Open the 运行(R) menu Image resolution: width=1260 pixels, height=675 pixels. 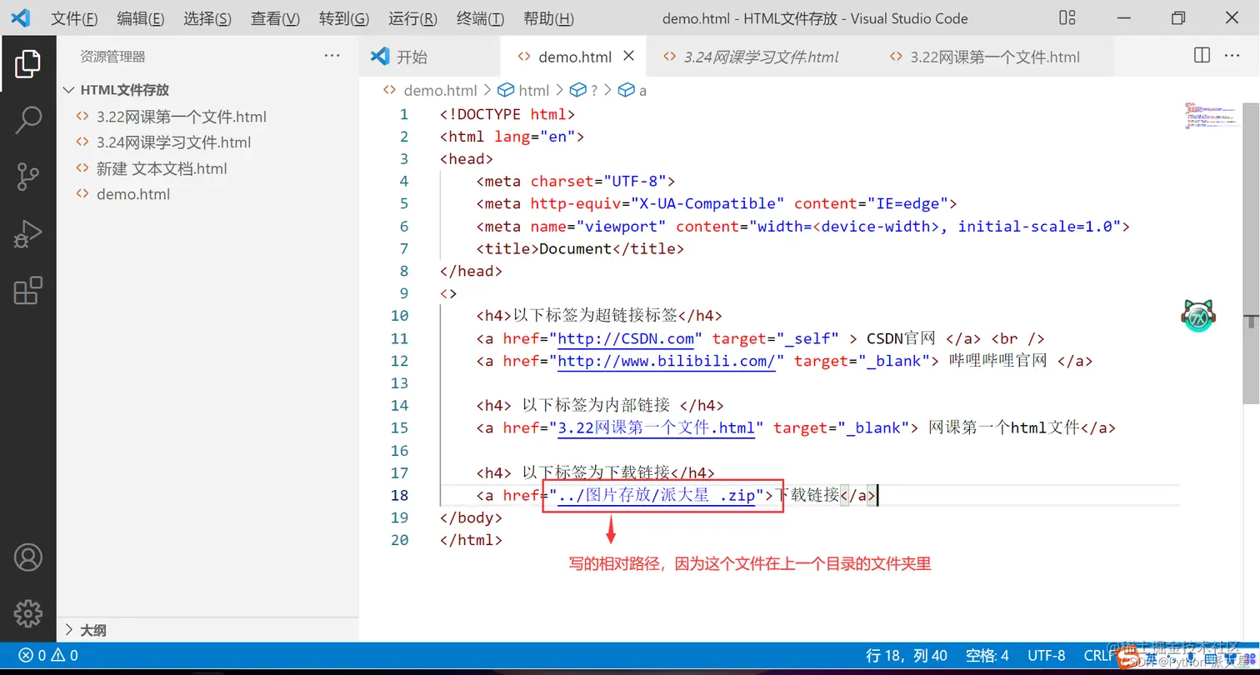[412, 18]
